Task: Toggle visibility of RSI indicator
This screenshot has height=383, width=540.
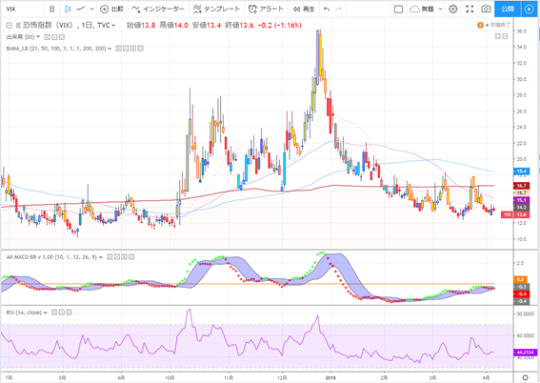Action: tap(54, 312)
